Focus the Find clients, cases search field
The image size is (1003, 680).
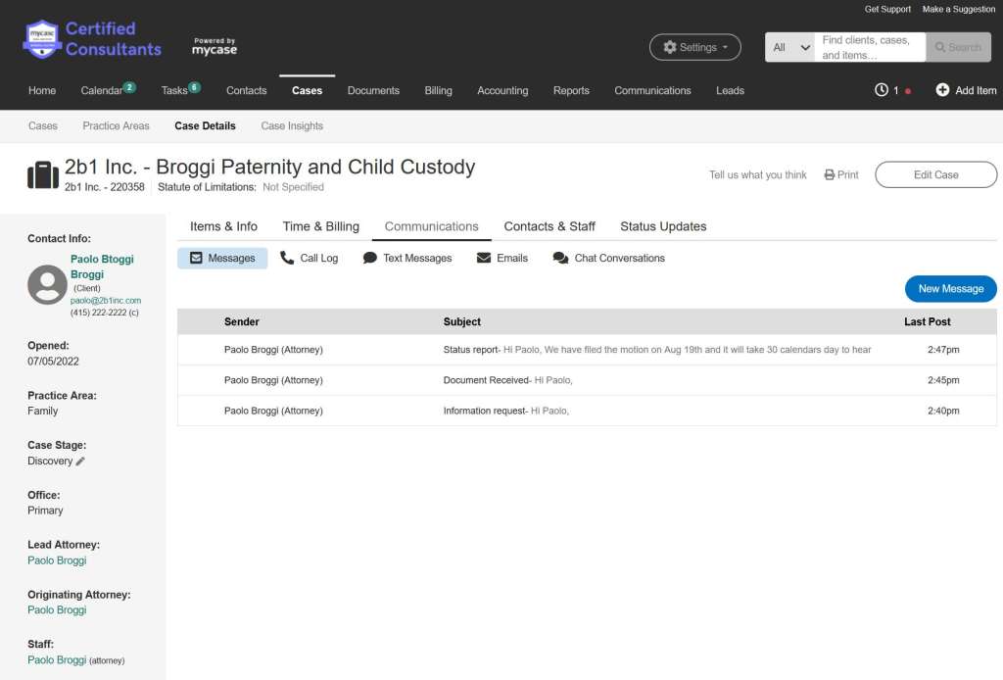(x=870, y=47)
